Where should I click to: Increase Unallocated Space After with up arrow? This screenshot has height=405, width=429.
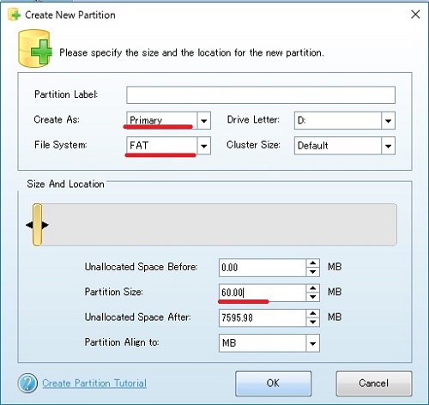[x=312, y=313]
